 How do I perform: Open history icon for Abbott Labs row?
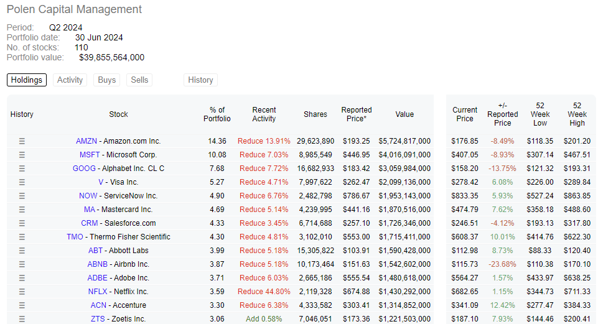(22, 251)
